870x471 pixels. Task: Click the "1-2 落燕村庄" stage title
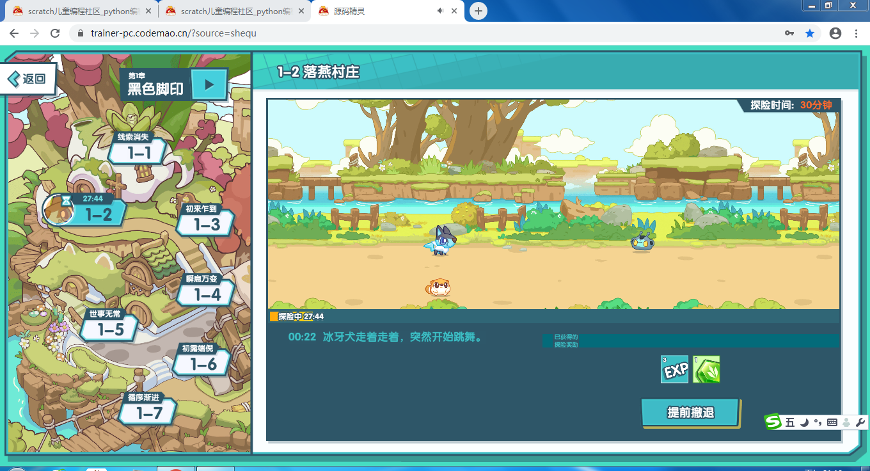pos(318,72)
